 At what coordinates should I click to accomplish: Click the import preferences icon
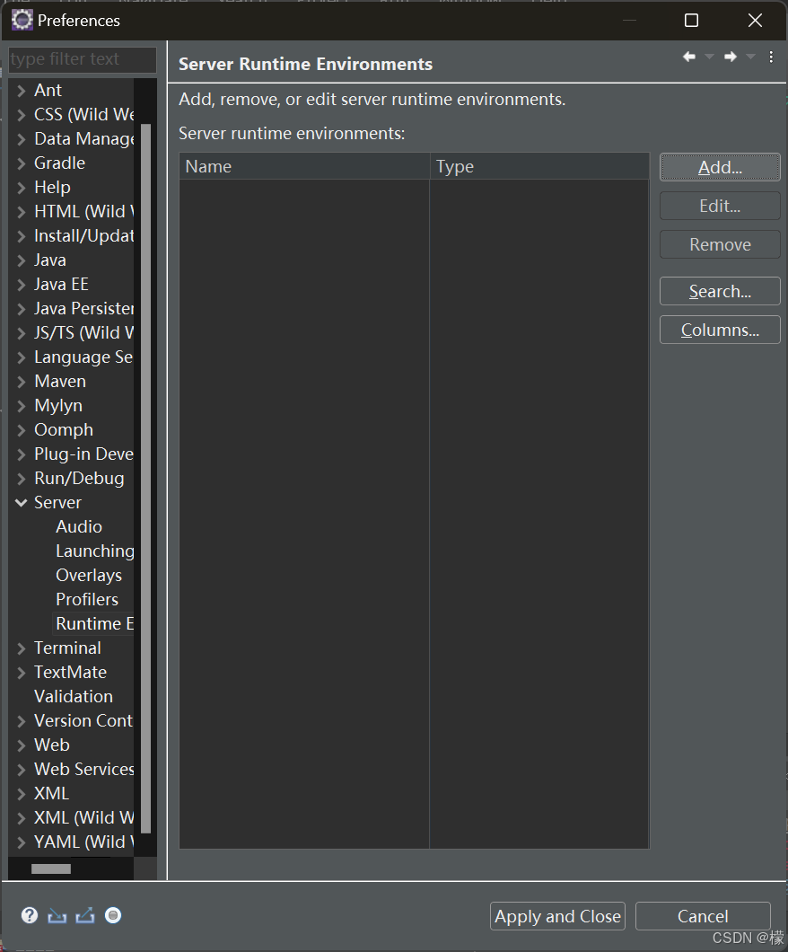[x=57, y=914]
